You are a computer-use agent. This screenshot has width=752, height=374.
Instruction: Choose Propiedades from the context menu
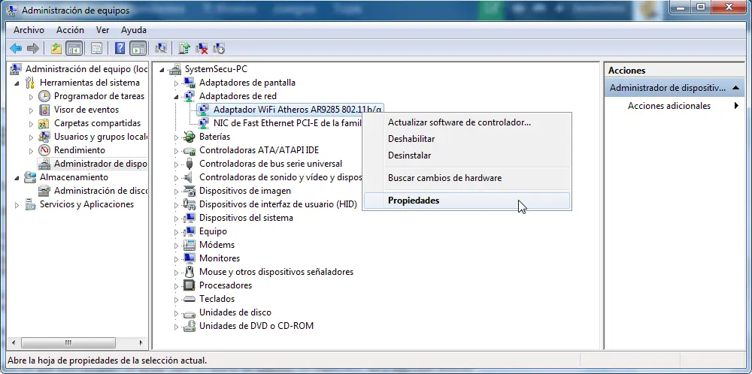[467, 201]
